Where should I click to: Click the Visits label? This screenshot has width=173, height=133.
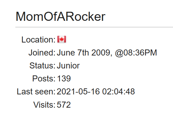coord(44,105)
